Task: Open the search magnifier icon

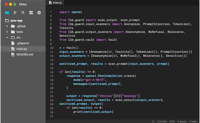Action: click(x=23, y=13)
